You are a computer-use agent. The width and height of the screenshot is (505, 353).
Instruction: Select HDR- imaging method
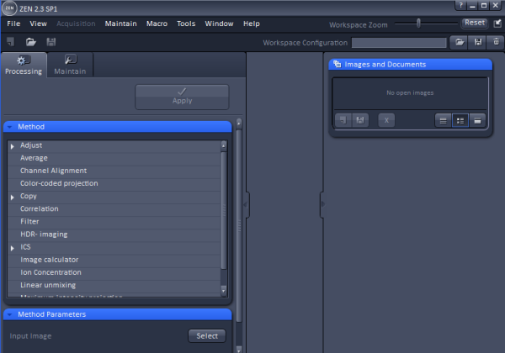tap(114, 234)
